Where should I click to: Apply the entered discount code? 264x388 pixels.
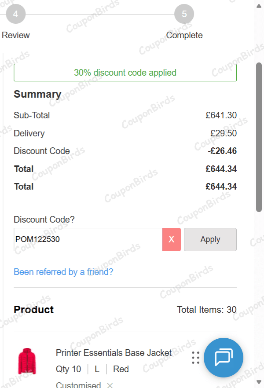tap(210, 239)
